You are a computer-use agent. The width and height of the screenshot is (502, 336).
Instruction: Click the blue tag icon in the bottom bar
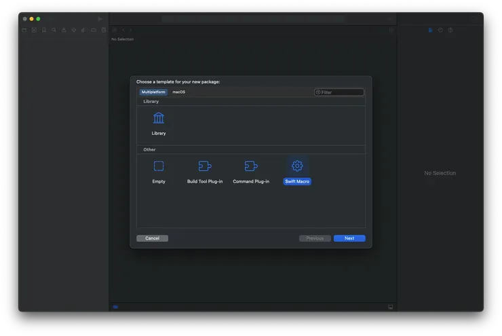(x=115, y=307)
